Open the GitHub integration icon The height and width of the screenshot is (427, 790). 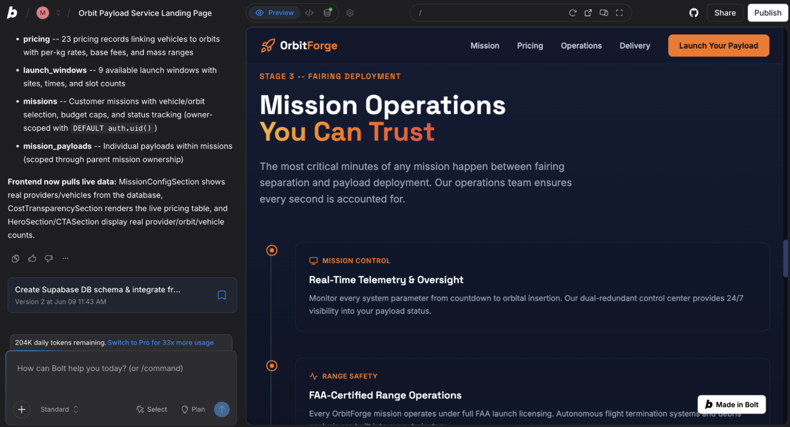(x=694, y=13)
